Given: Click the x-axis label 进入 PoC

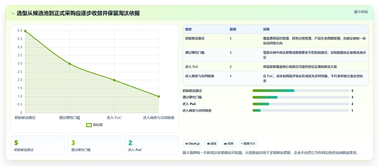Looking at the screenshot, I should coord(114,118).
